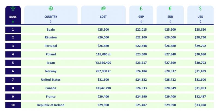Click United States USD value $31,600

point(200,80)
